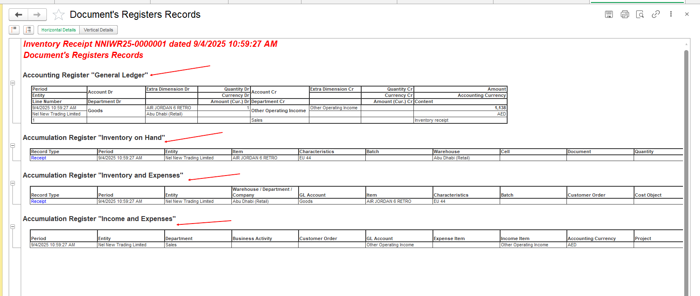The width and height of the screenshot is (700, 296).
Task: Save the report using the floppy disk icon
Action: [609, 14]
